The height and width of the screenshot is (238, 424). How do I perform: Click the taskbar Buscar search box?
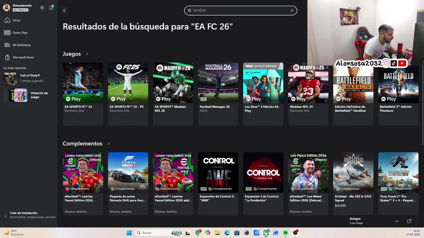click(159, 233)
